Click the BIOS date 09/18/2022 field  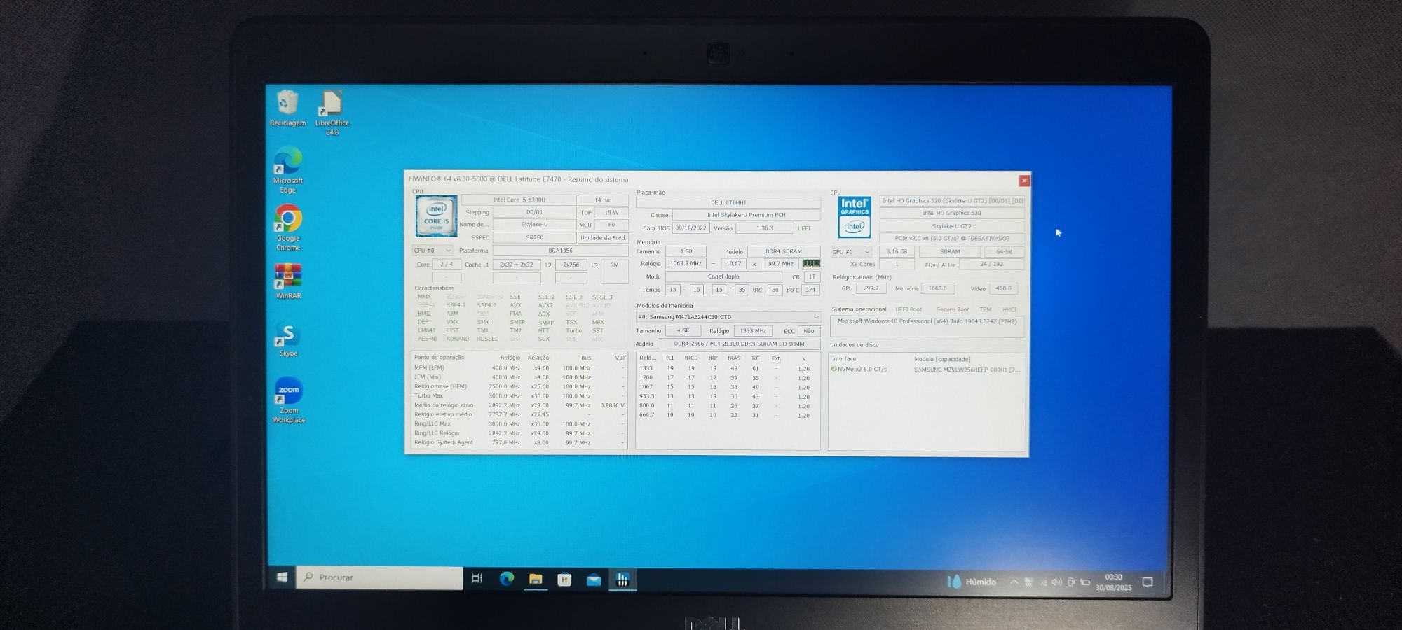tap(691, 228)
